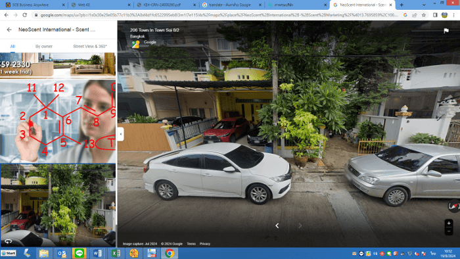Click the browser forward button

pos(15,15)
